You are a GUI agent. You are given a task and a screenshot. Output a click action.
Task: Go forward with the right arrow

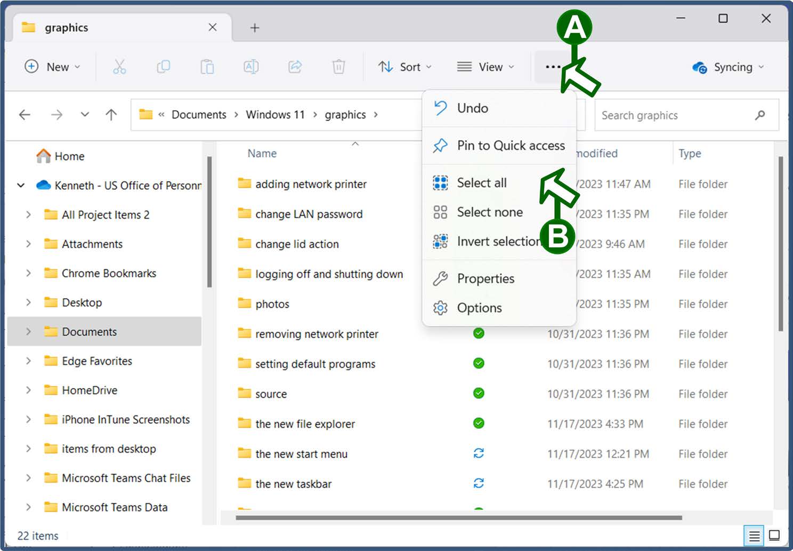tap(56, 115)
